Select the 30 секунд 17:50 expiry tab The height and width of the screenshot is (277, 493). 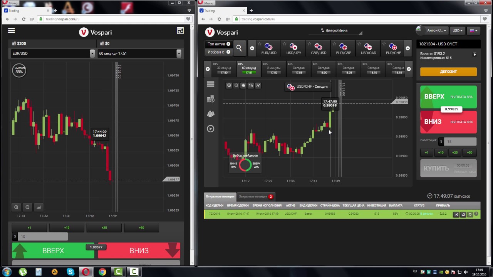pyautogui.click(x=224, y=69)
